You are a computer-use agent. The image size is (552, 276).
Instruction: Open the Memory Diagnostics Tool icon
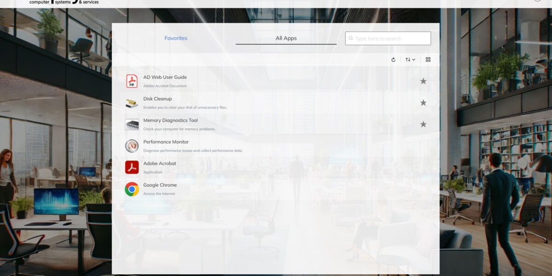(x=132, y=124)
